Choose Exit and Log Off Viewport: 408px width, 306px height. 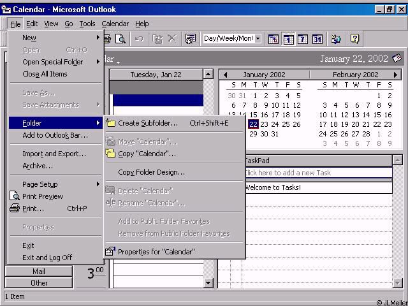(x=55, y=258)
